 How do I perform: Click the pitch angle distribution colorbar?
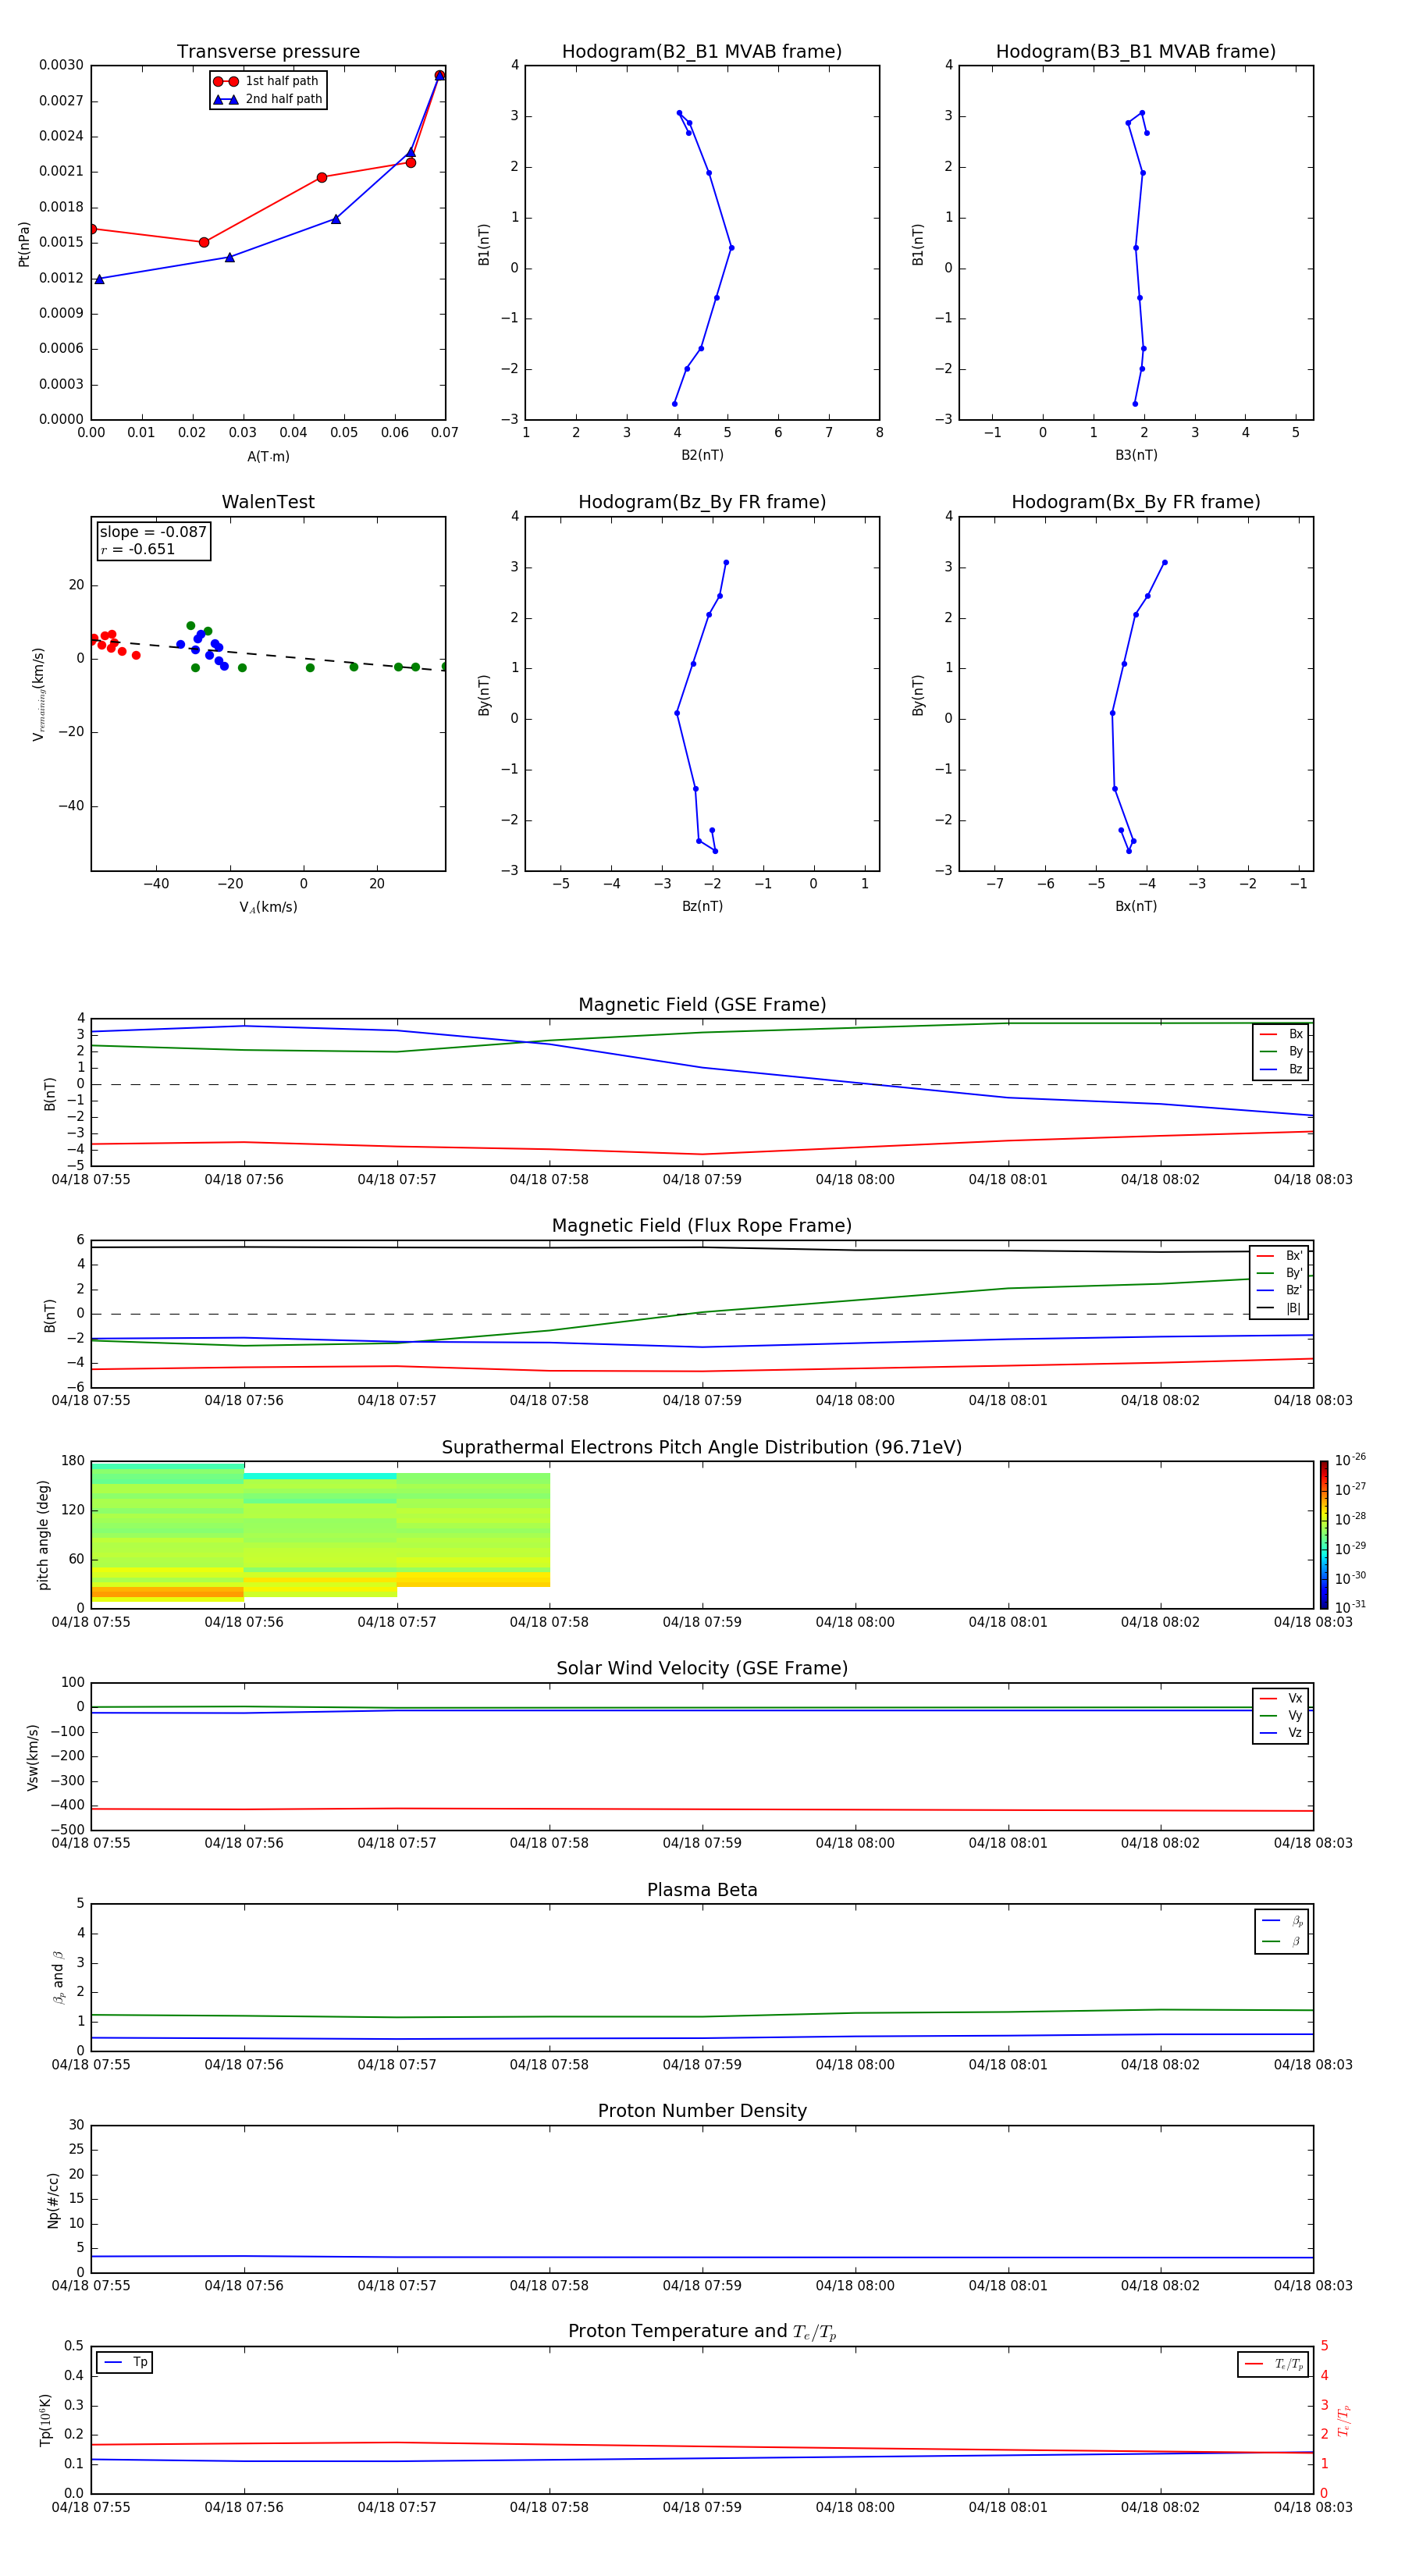(1323, 1534)
